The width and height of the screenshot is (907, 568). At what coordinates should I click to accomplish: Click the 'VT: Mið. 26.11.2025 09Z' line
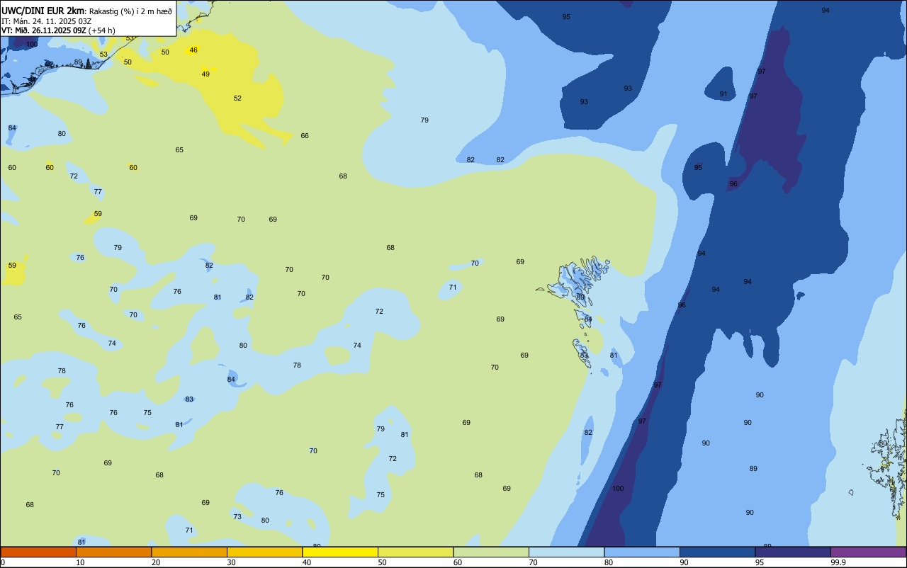click(44, 30)
